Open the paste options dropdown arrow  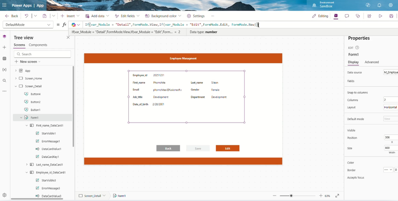(x=54, y=16)
